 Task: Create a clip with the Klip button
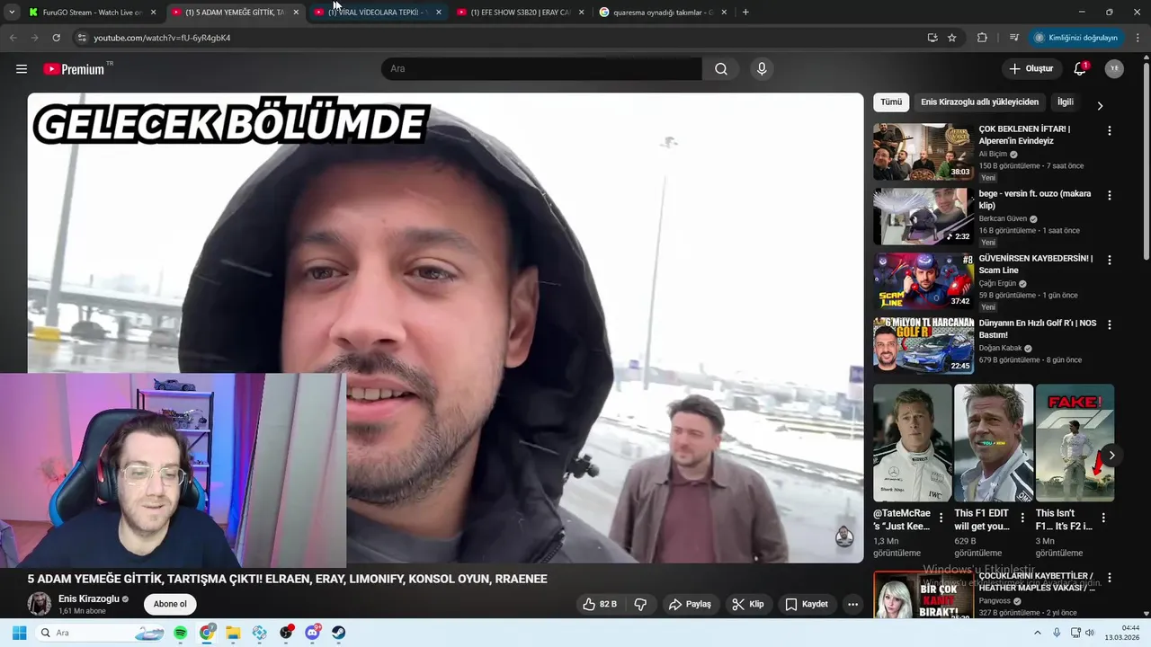click(748, 604)
